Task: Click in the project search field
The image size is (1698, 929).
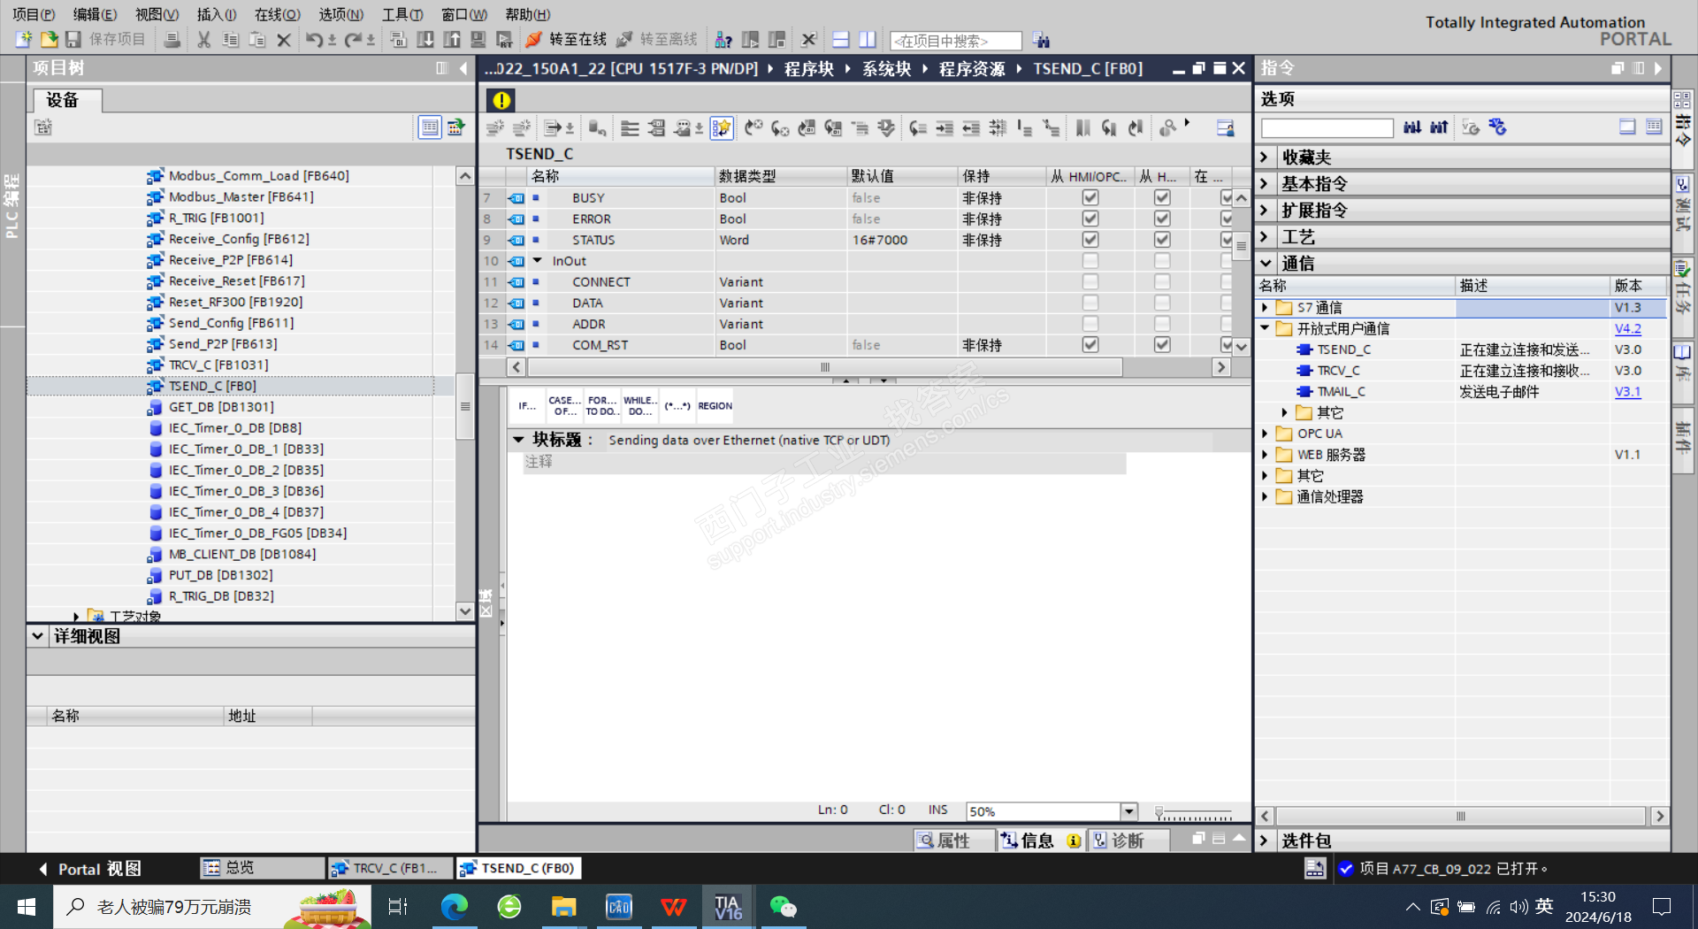Action: (955, 41)
